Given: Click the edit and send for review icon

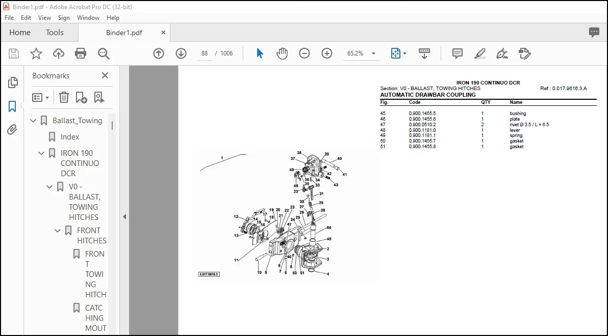Looking at the screenshot, I should click(524, 53).
